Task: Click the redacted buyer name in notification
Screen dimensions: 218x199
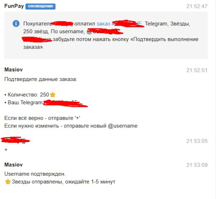Action: coord(62,24)
